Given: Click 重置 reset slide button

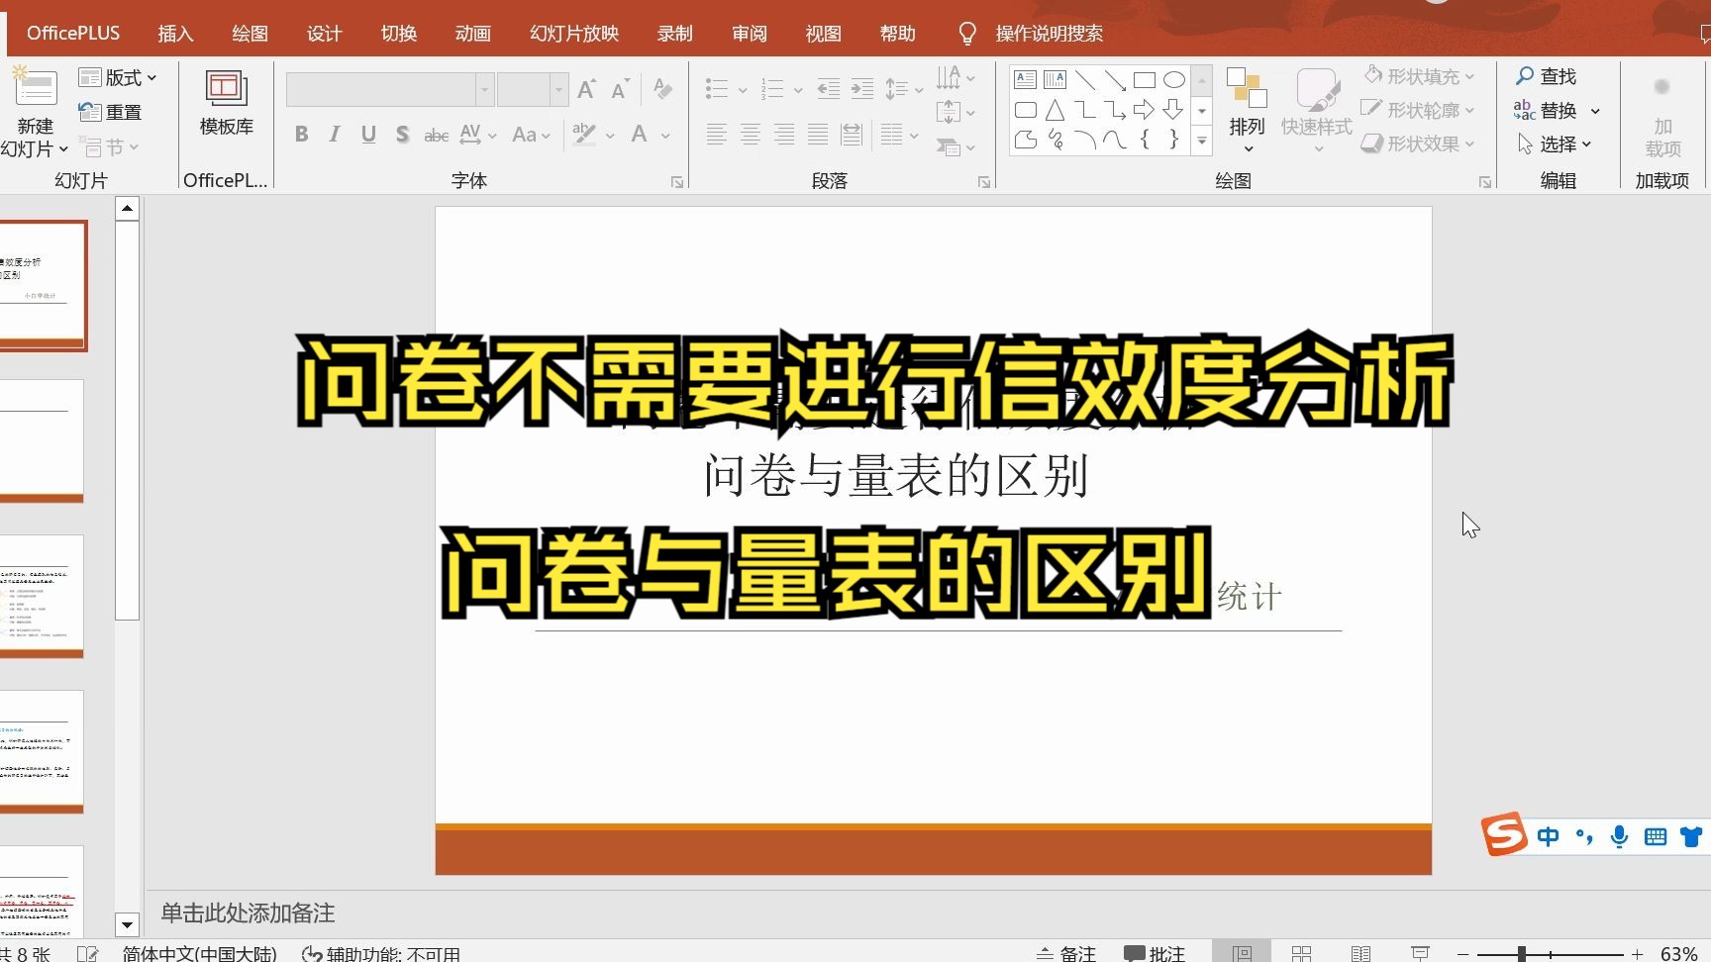Looking at the screenshot, I should [110, 112].
